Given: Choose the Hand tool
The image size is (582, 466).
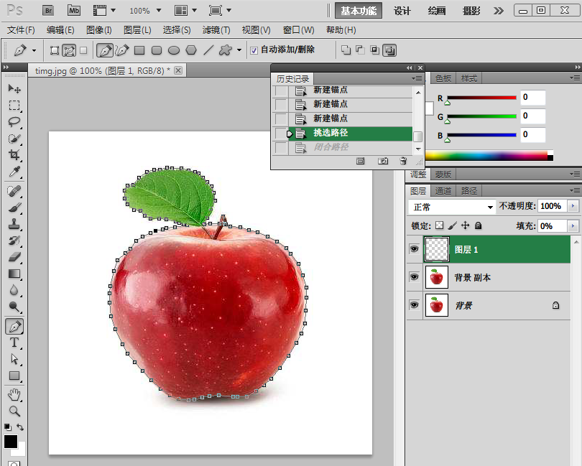Looking at the screenshot, I should tap(14, 394).
